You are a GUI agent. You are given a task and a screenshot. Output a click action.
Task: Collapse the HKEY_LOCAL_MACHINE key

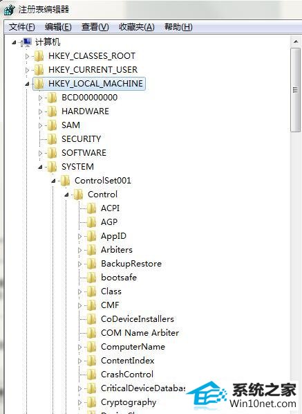(27, 84)
